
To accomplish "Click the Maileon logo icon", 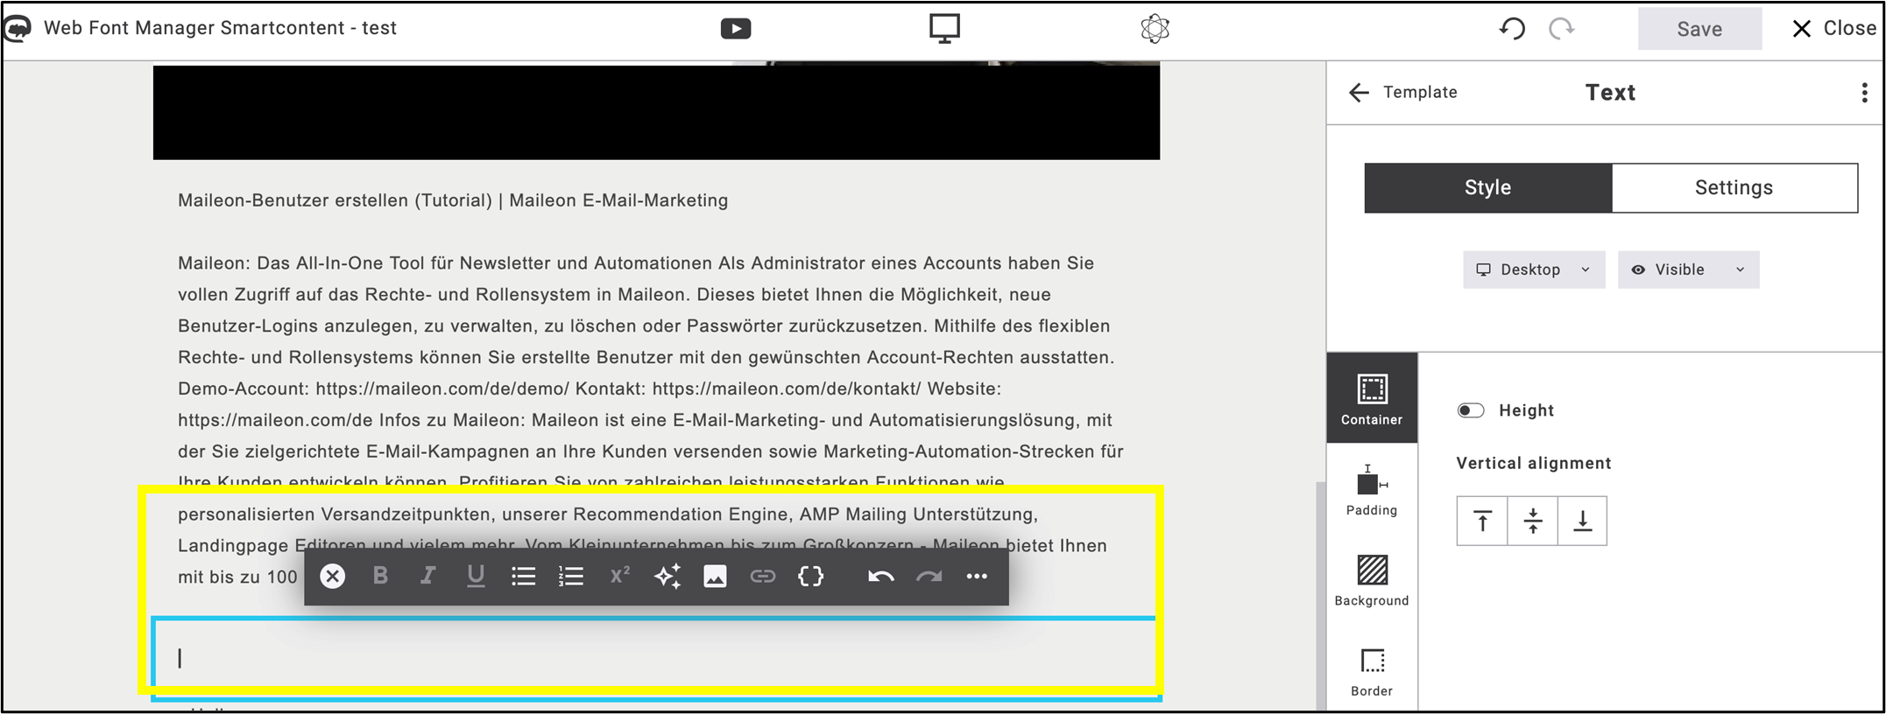I will pos(18,29).
